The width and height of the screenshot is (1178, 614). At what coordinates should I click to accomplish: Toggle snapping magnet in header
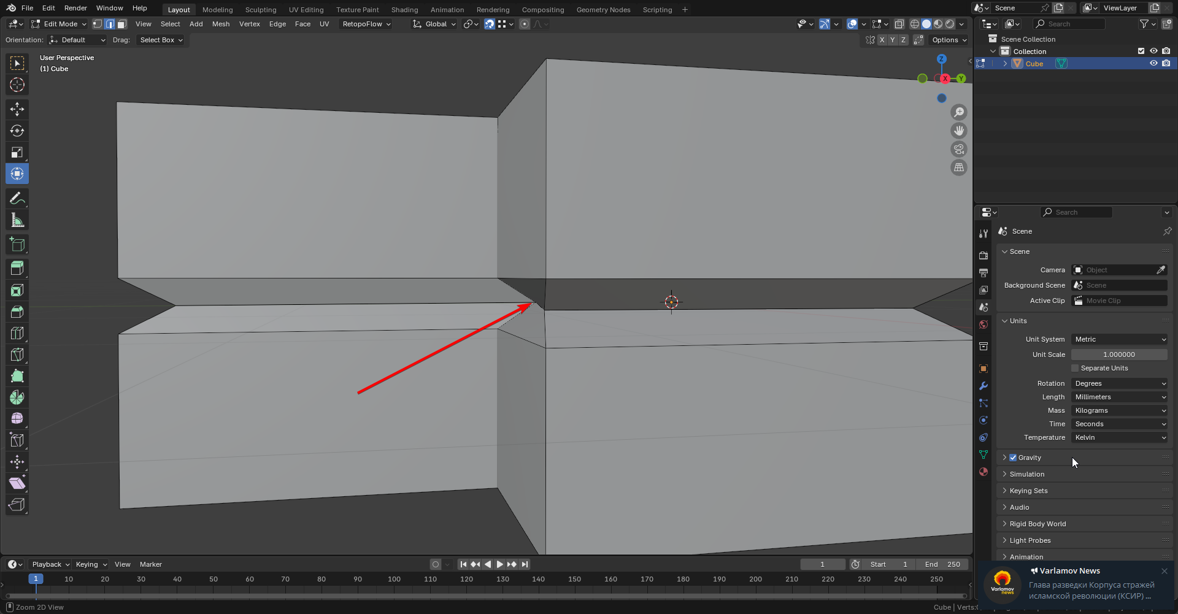[490, 24]
